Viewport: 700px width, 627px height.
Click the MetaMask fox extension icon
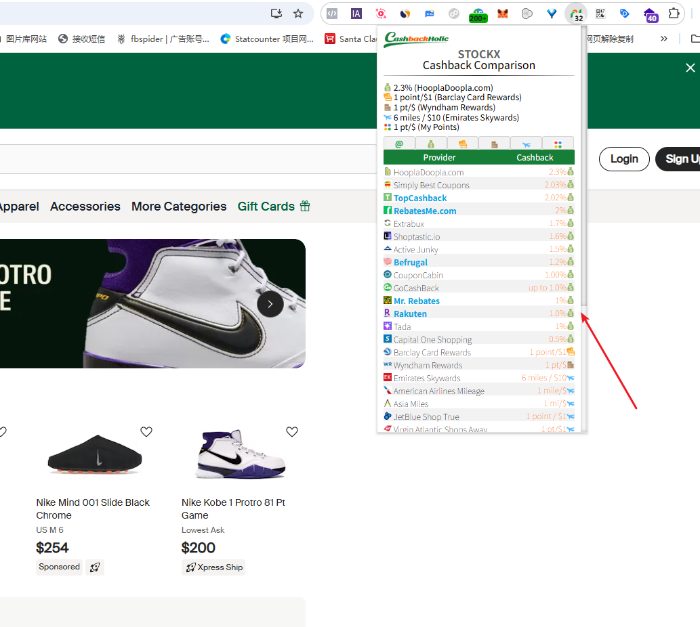tap(503, 14)
